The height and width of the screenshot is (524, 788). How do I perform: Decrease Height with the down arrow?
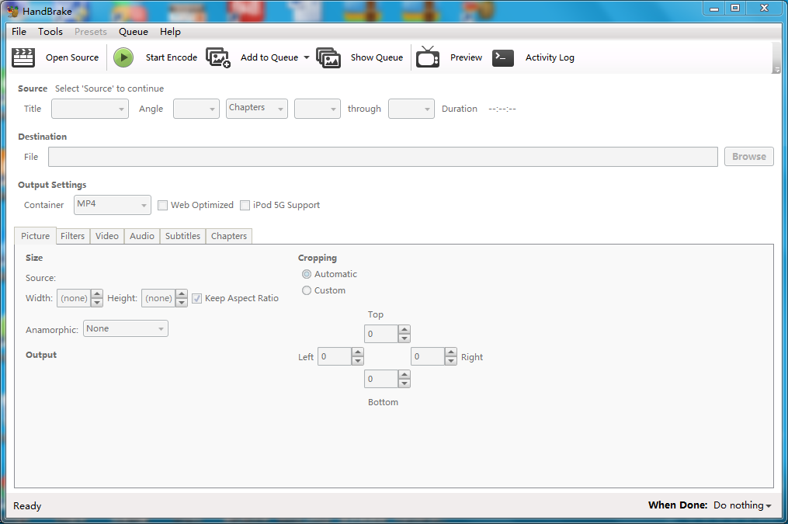(x=182, y=303)
